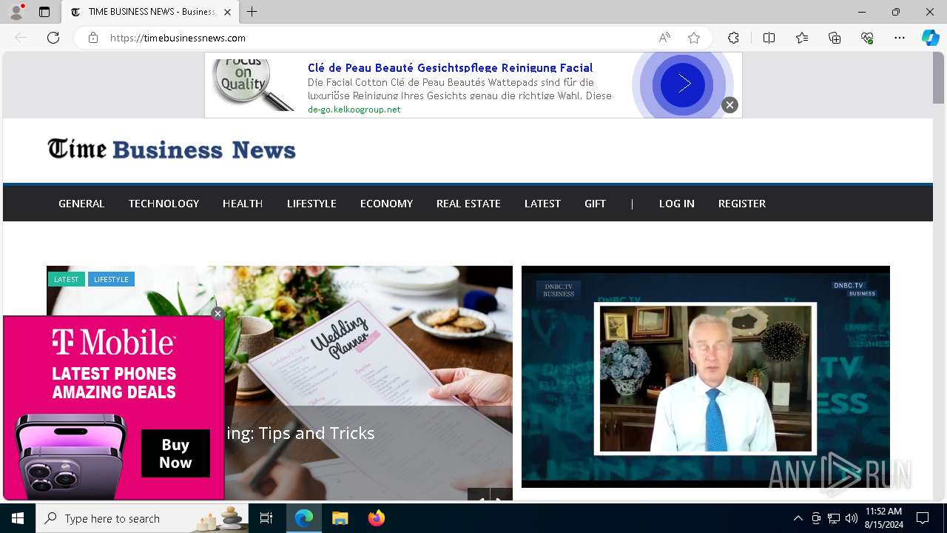Open the clock and date

883,518
